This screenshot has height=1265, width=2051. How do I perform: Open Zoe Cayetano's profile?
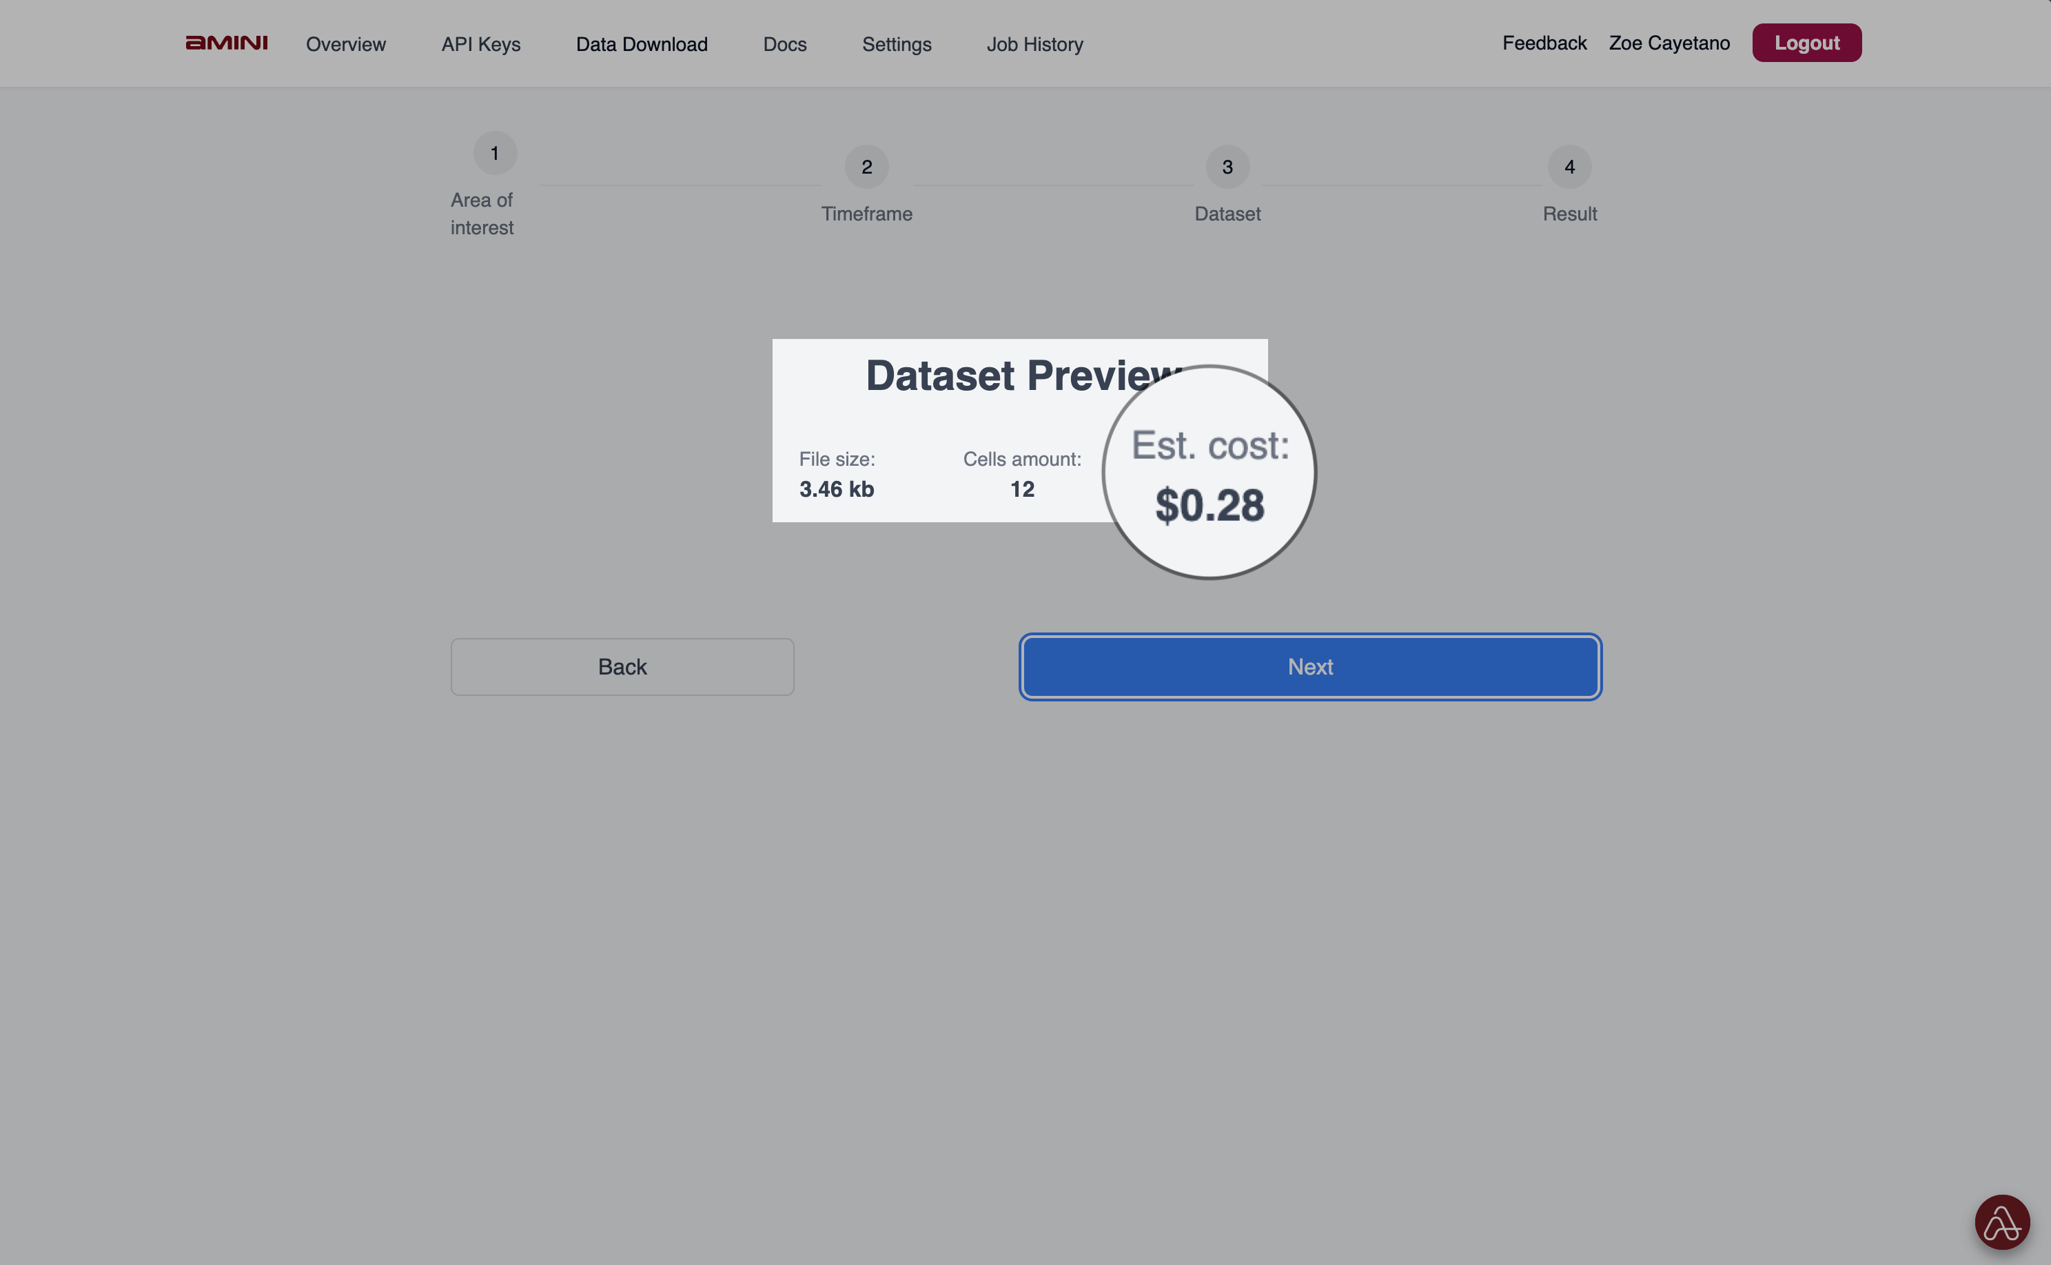pyautogui.click(x=1669, y=43)
